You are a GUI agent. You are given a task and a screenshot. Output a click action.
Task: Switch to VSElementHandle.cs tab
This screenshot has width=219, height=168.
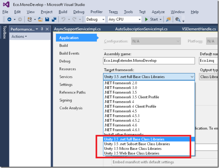point(199,29)
